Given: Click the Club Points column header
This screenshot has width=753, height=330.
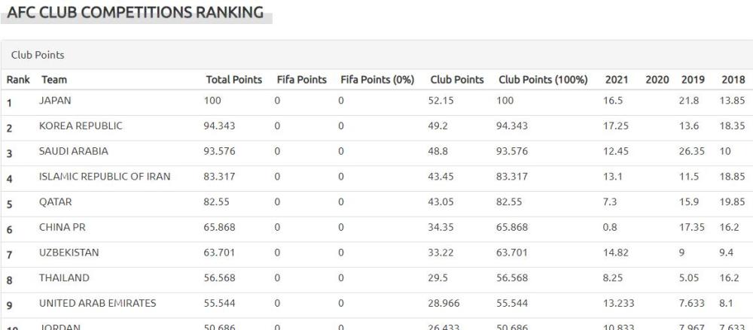Looking at the screenshot, I should pos(457,80).
